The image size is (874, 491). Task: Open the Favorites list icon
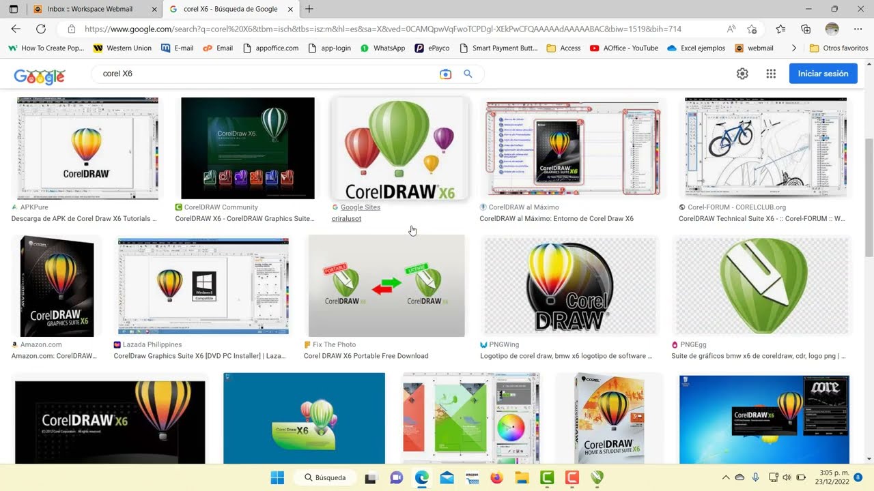[781, 29]
